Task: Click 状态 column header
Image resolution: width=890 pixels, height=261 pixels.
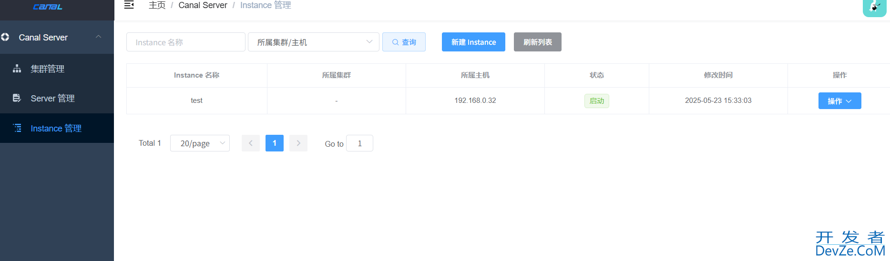Action: click(597, 75)
